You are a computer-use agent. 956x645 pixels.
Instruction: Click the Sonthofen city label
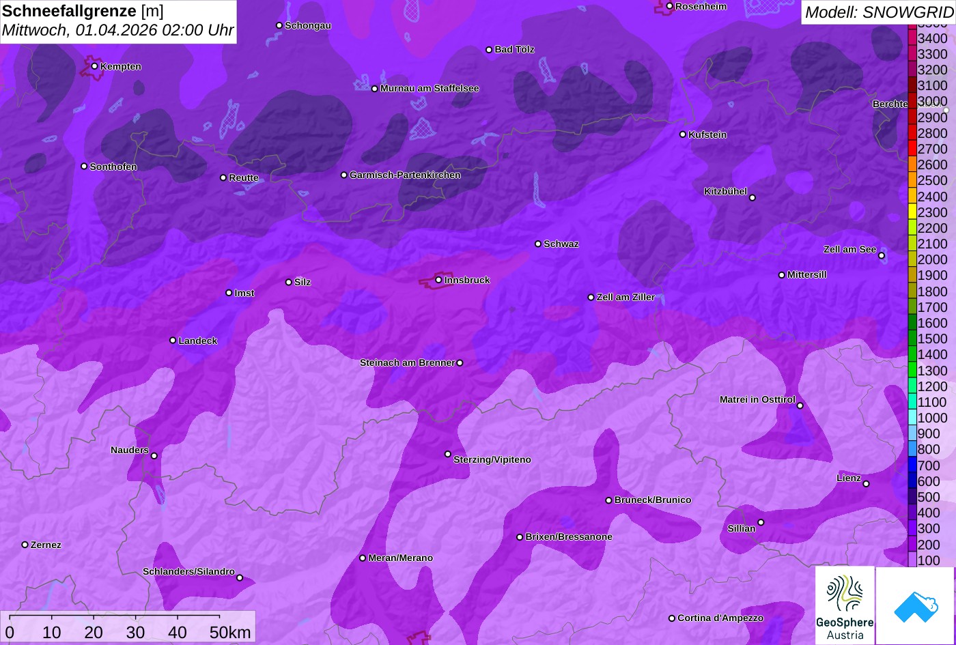(x=113, y=167)
